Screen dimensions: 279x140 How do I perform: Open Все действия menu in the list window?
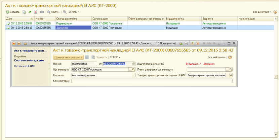tap(262, 12)
